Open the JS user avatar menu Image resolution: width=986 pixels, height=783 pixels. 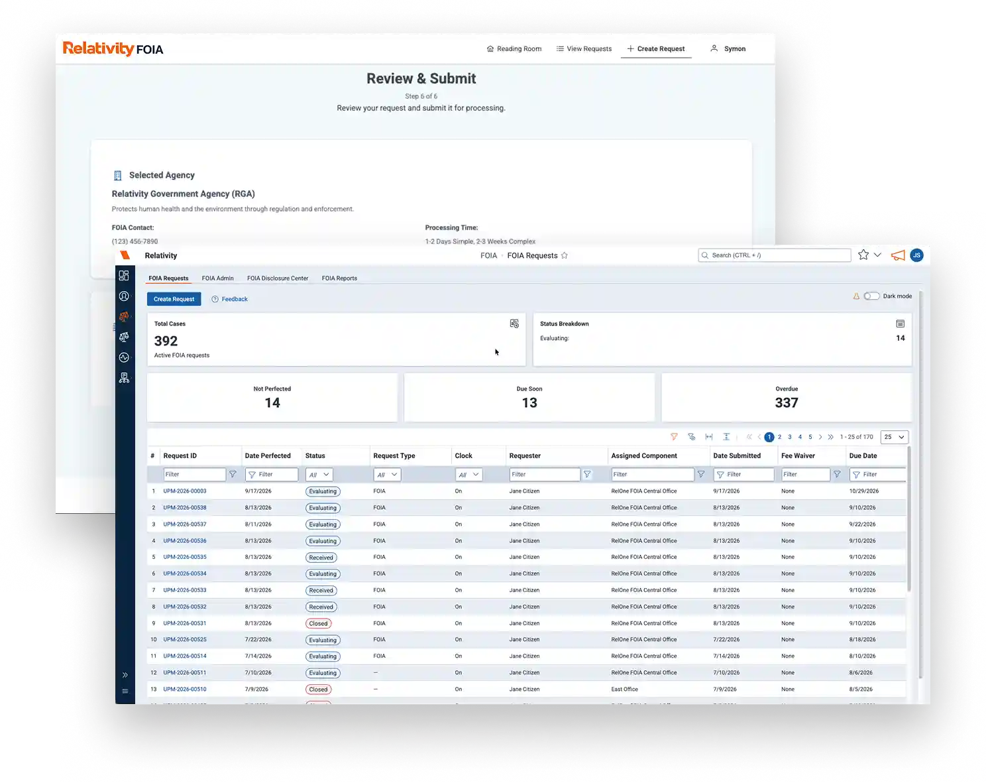917,255
